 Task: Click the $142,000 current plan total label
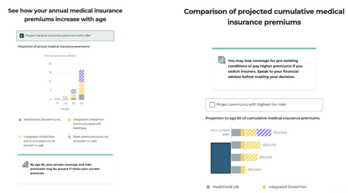pyautogui.click(x=280, y=133)
